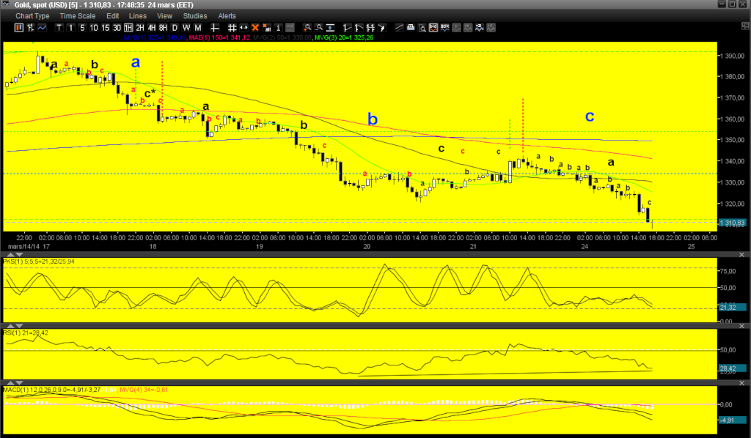Close the MACD study panel
This screenshot has height=438, width=751.
(742, 383)
